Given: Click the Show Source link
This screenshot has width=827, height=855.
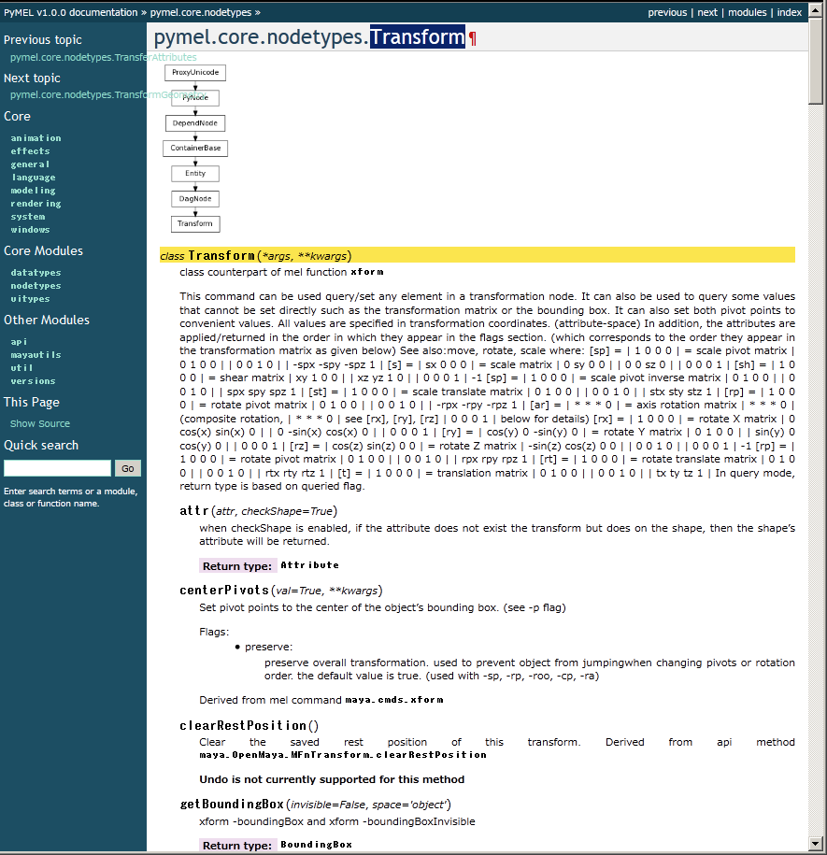Looking at the screenshot, I should point(40,423).
